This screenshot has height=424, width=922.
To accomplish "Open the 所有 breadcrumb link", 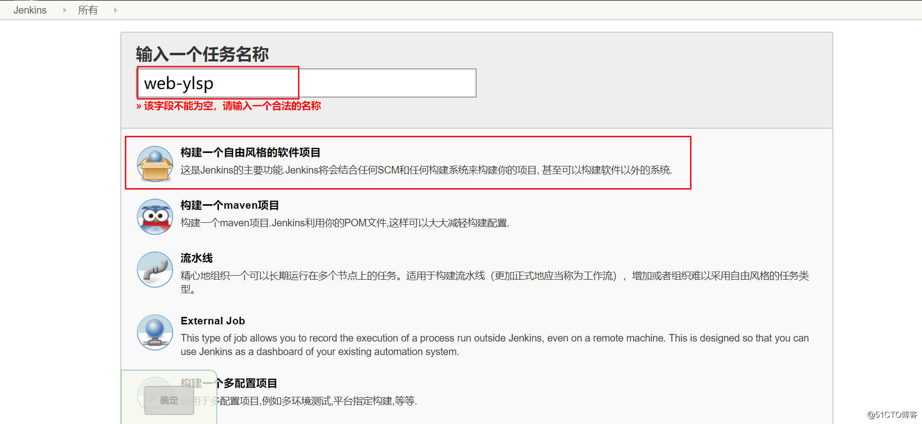I will pyautogui.click(x=88, y=10).
